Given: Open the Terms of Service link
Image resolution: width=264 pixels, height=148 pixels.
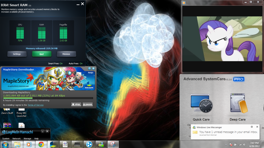Looking at the screenshot, I should (x=36, y=105).
